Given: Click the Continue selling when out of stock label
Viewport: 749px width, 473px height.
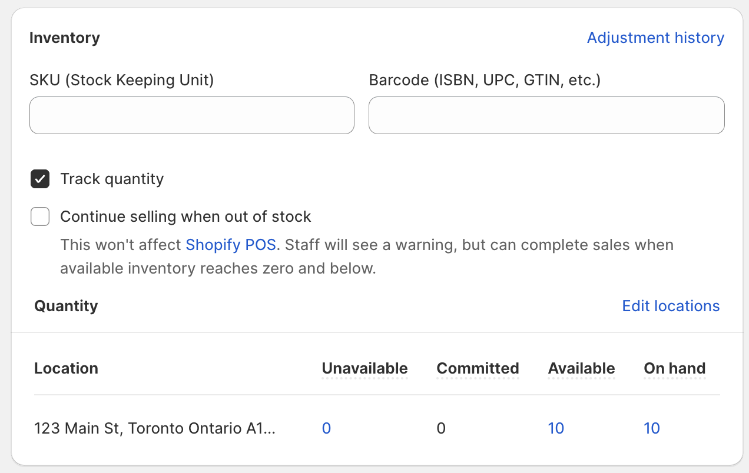Looking at the screenshot, I should tap(185, 216).
